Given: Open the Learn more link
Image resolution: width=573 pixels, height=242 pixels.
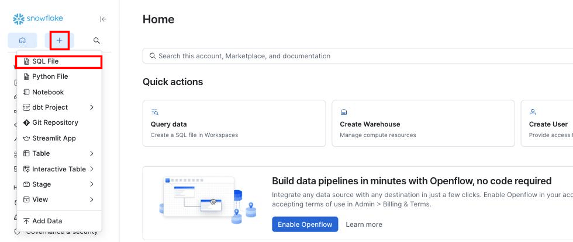Looking at the screenshot, I should pos(364,225).
